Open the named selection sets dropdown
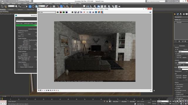The height and width of the screenshot is (105, 188). (79, 6)
